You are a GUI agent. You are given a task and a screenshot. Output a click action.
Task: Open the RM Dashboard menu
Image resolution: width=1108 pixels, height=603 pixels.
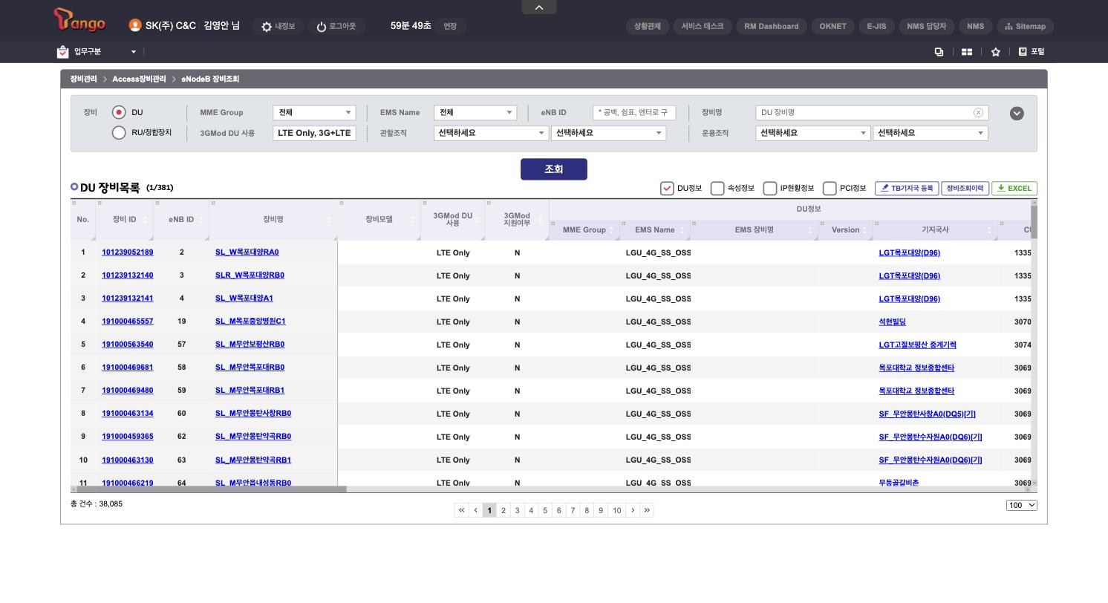[x=771, y=26]
